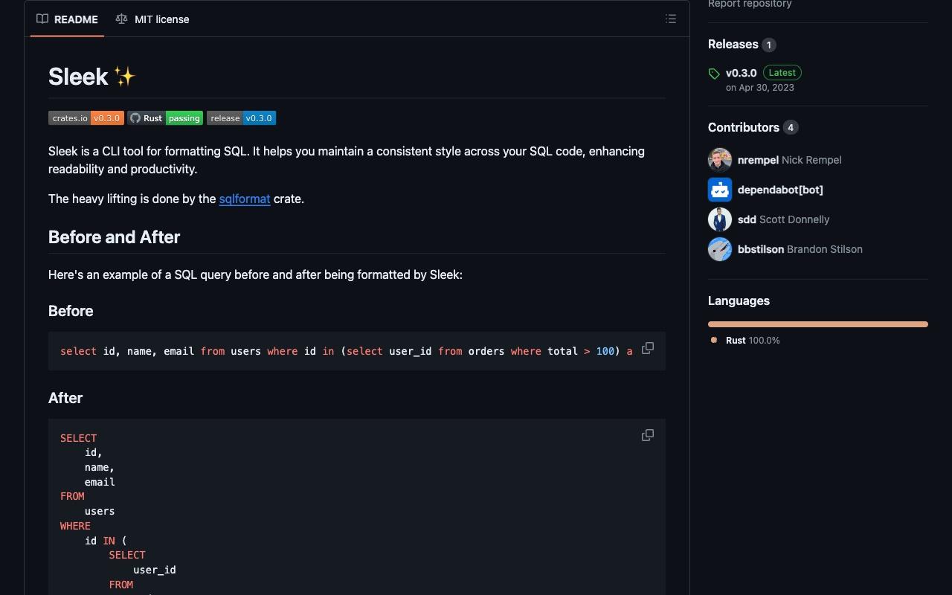Click the Rust language progress bar
The height and width of the screenshot is (595, 952).
coord(818,324)
